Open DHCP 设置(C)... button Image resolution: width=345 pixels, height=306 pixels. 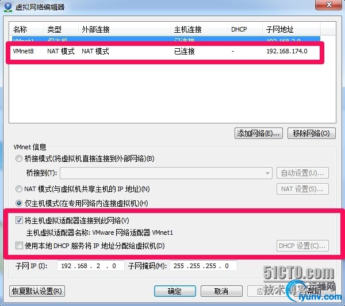[302, 246]
